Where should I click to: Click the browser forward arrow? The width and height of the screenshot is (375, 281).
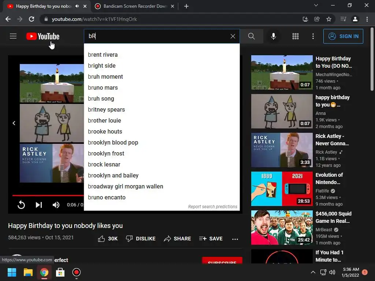[x=20, y=19]
